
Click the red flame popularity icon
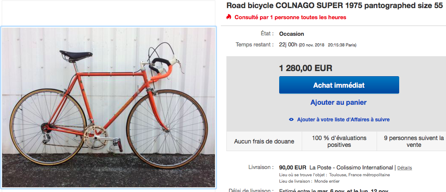point(229,17)
